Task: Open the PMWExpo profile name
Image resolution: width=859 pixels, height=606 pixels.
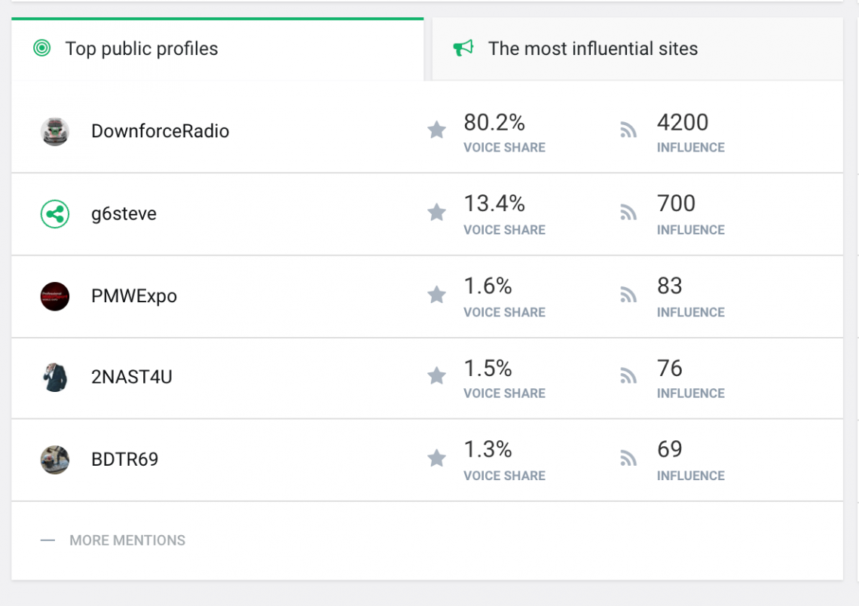Action: [134, 296]
